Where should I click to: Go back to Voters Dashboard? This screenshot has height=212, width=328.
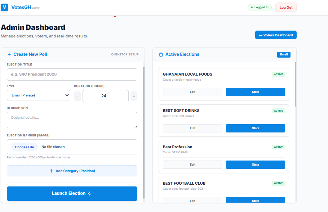(276, 35)
